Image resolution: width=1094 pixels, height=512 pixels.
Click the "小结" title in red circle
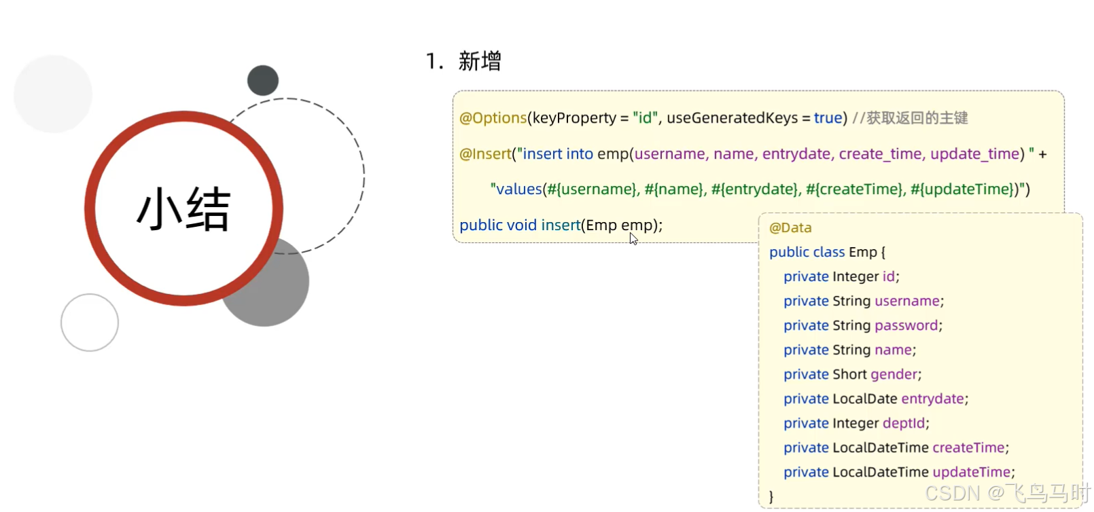(x=183, y=209)
